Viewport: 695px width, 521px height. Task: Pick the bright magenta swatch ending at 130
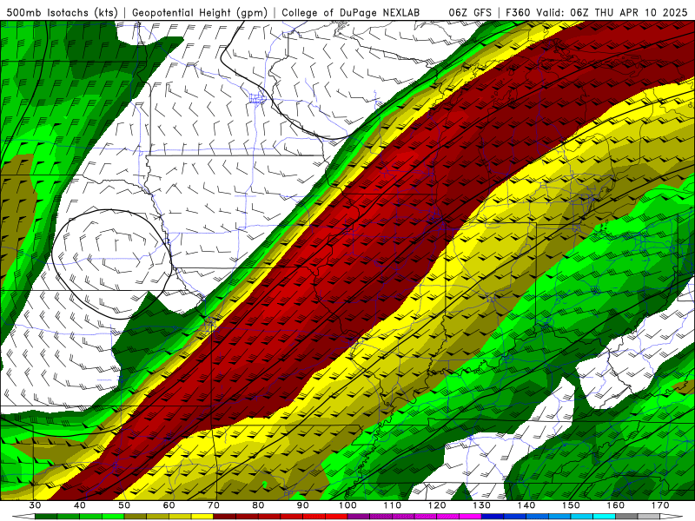point(470,517)
